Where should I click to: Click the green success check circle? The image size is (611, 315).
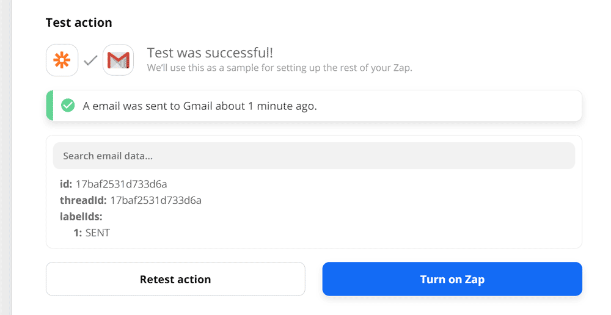point(68,106)
